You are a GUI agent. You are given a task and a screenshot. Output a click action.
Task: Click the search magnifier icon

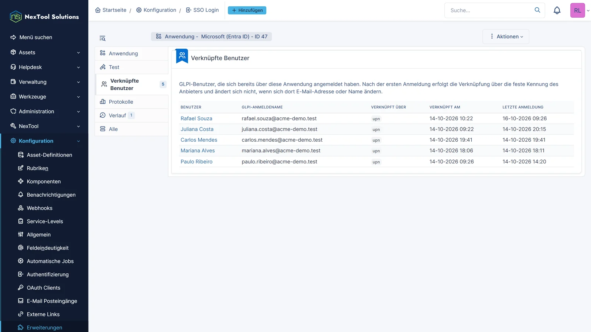[537, 10]
